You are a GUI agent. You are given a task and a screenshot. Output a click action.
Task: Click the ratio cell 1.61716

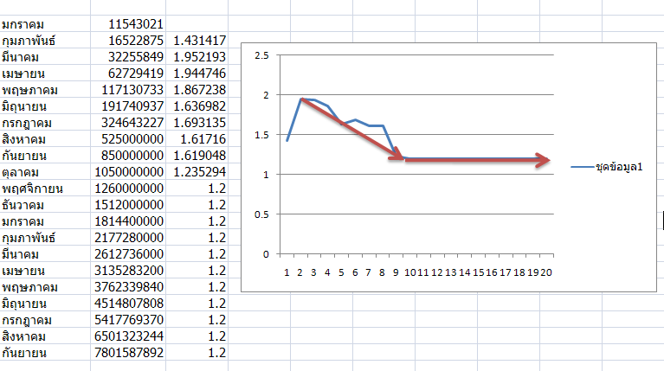point(197,139)
